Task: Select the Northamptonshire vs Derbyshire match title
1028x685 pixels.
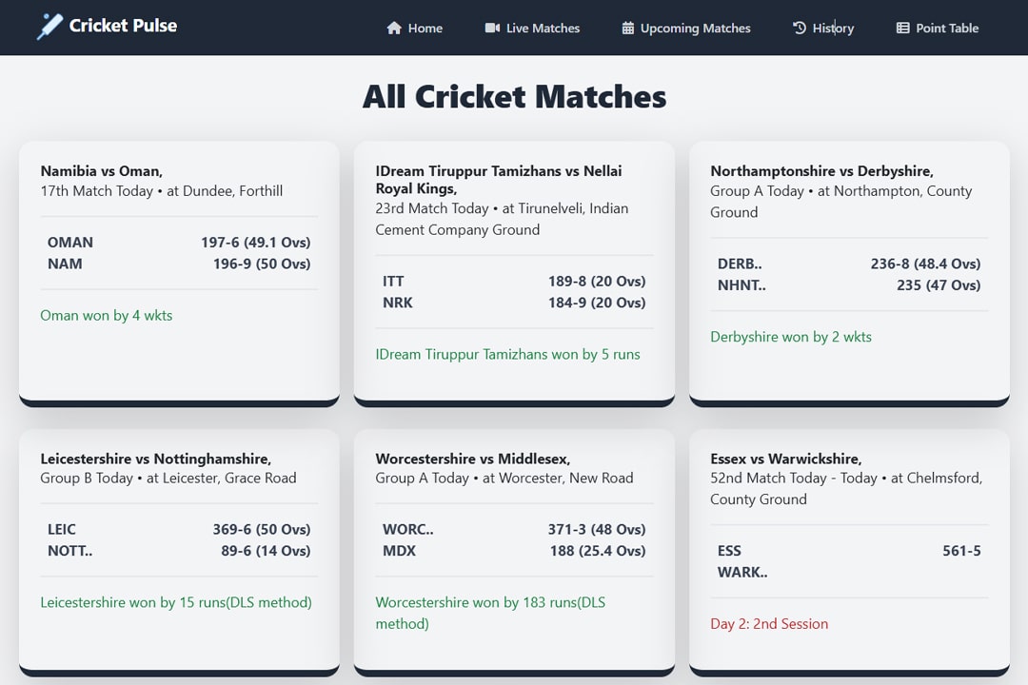Action: pyautogui.click(x=821, y=171)
